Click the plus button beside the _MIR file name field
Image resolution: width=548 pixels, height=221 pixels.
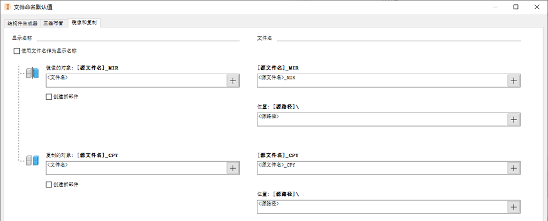tap(513, 81)
